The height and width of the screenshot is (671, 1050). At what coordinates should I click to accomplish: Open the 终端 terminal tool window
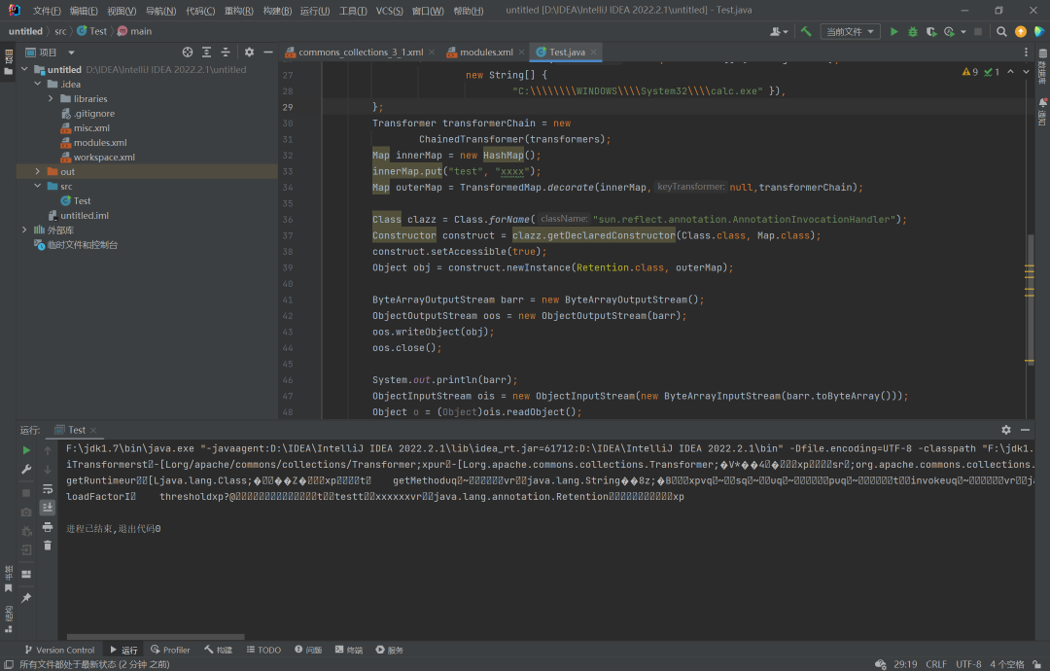tap(348, 650)
